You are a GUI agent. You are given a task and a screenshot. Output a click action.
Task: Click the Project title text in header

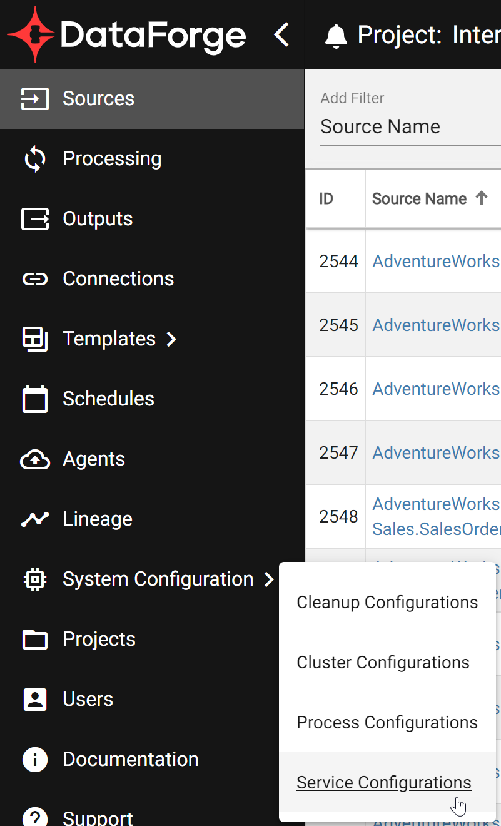click(429, 35)
